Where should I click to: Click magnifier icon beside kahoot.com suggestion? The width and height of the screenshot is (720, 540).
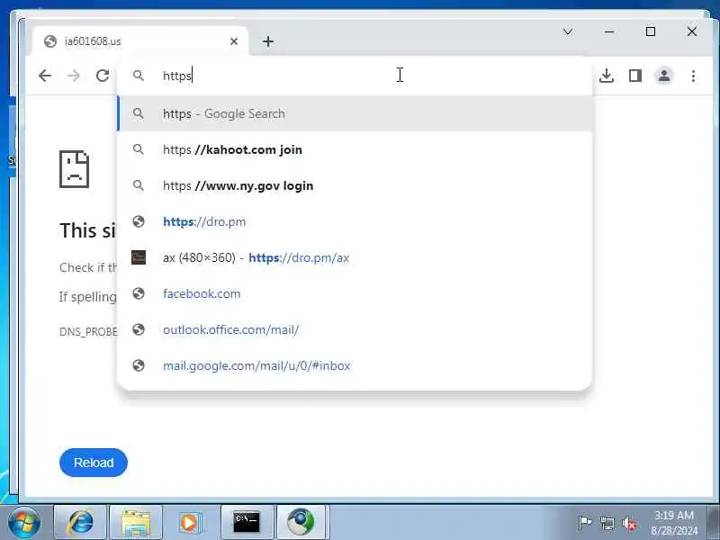point(139,149)
